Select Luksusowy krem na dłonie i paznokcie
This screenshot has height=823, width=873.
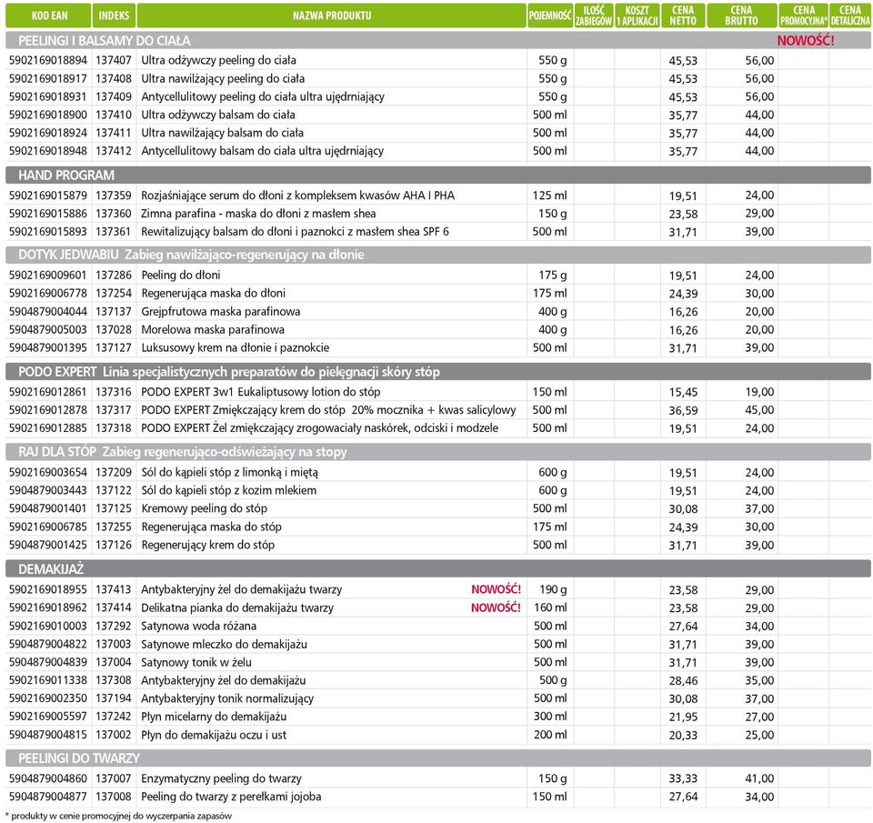[235, 348]
